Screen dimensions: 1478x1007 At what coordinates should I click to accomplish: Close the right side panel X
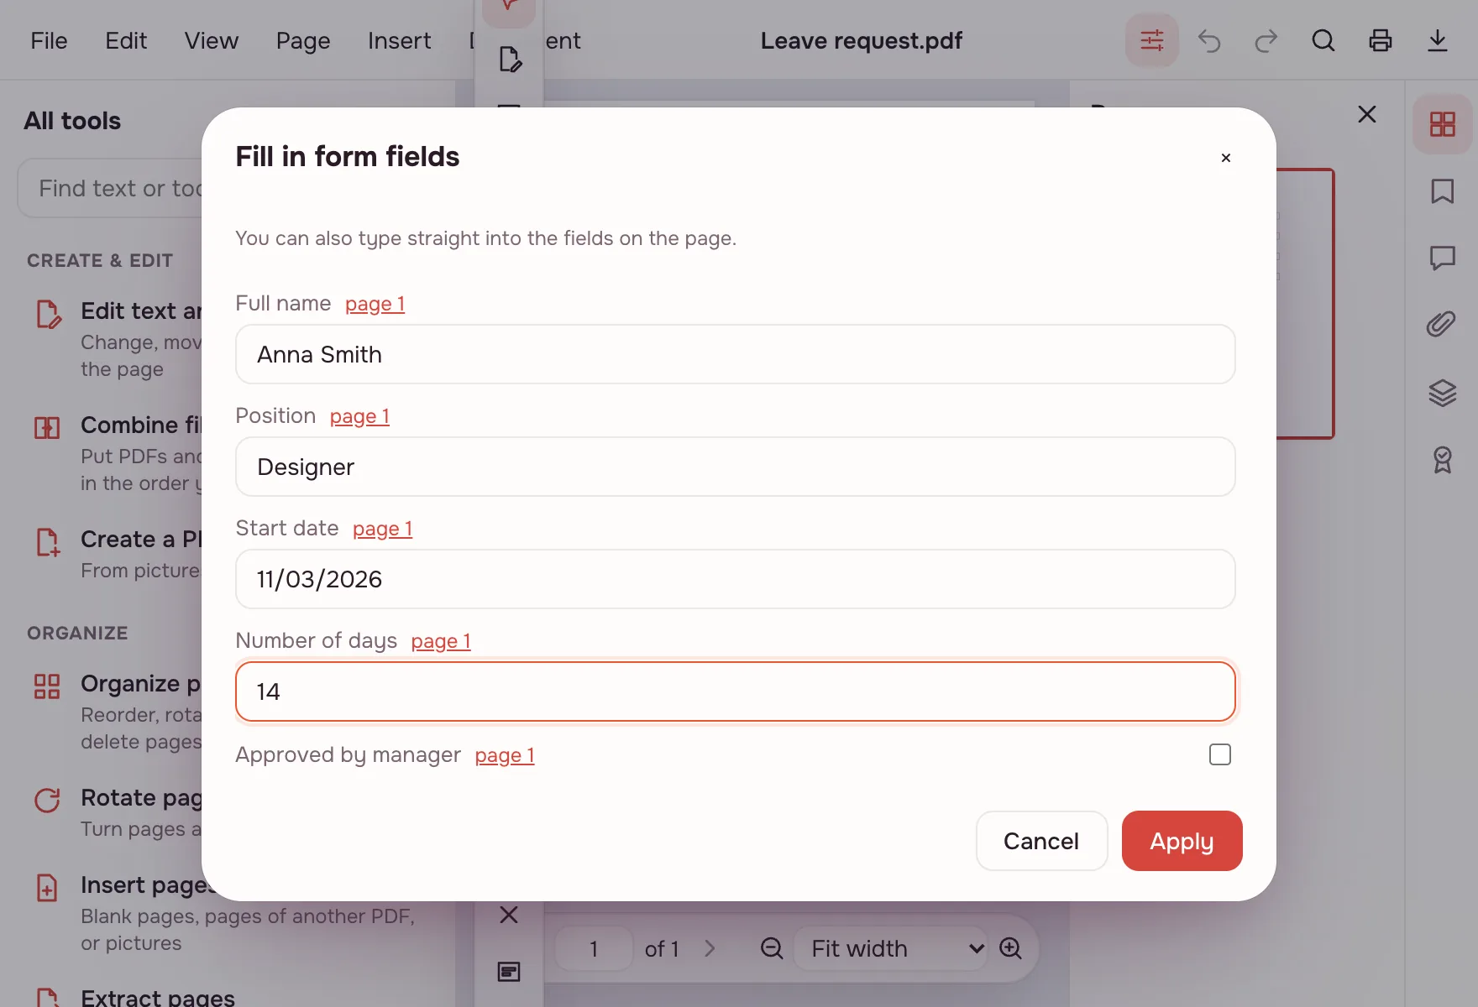(1367, 114)
